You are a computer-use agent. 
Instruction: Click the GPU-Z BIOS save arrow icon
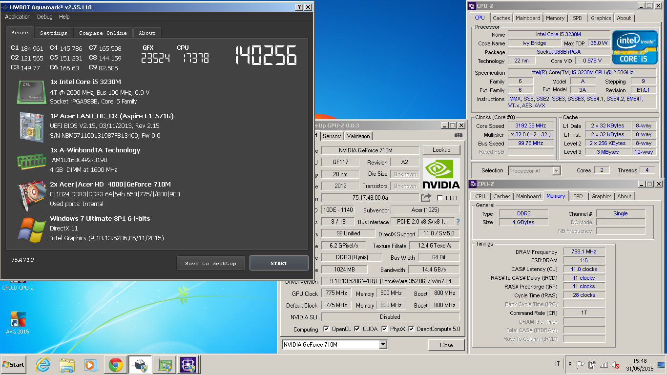pyautogui.click(x=426, y=198)
